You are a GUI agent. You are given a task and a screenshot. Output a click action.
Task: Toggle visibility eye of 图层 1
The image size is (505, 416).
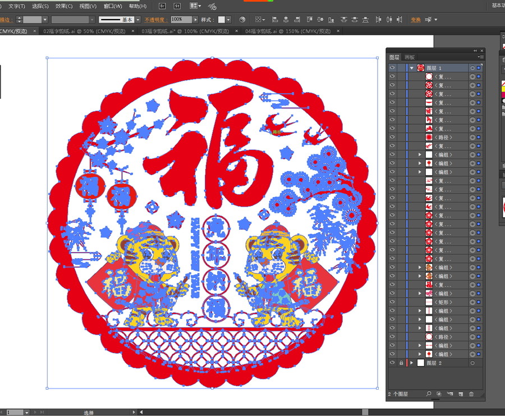[392, 68]
